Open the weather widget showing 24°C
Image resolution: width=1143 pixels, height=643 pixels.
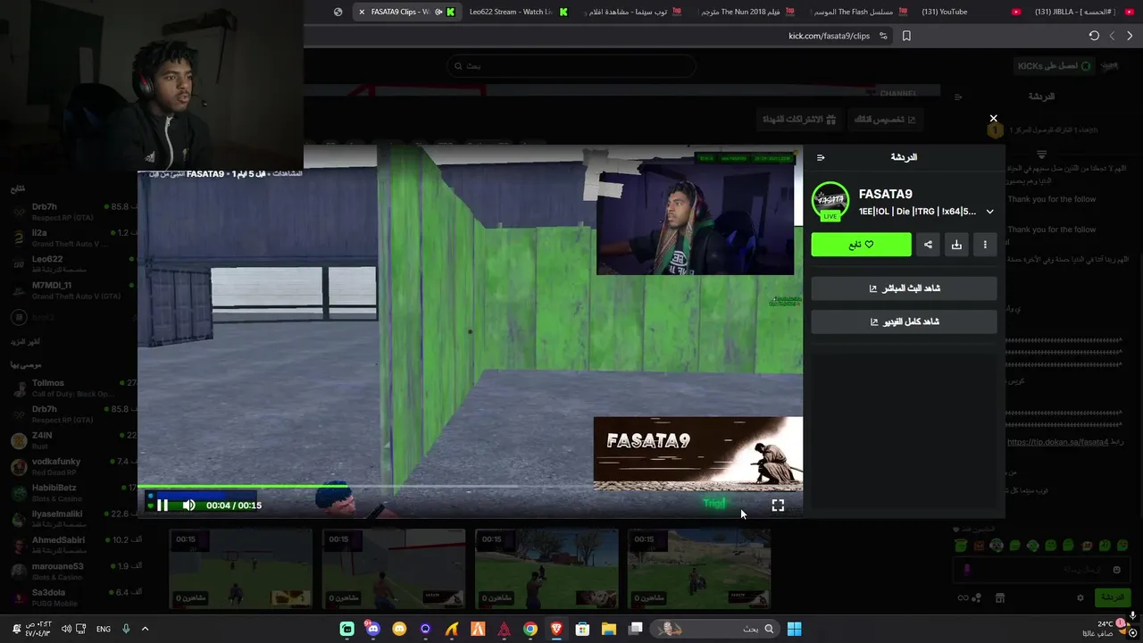pos(1107,629)
